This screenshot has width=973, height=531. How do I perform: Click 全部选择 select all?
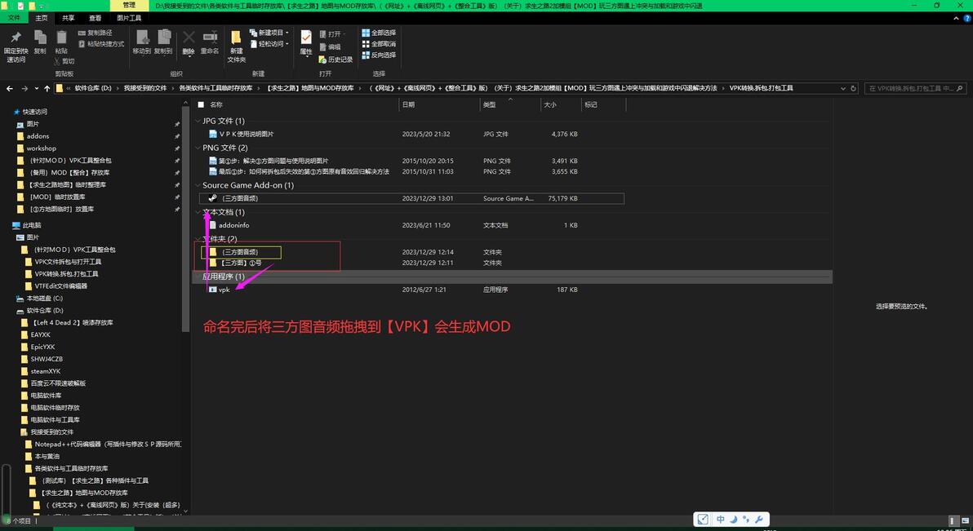[379, 33]
